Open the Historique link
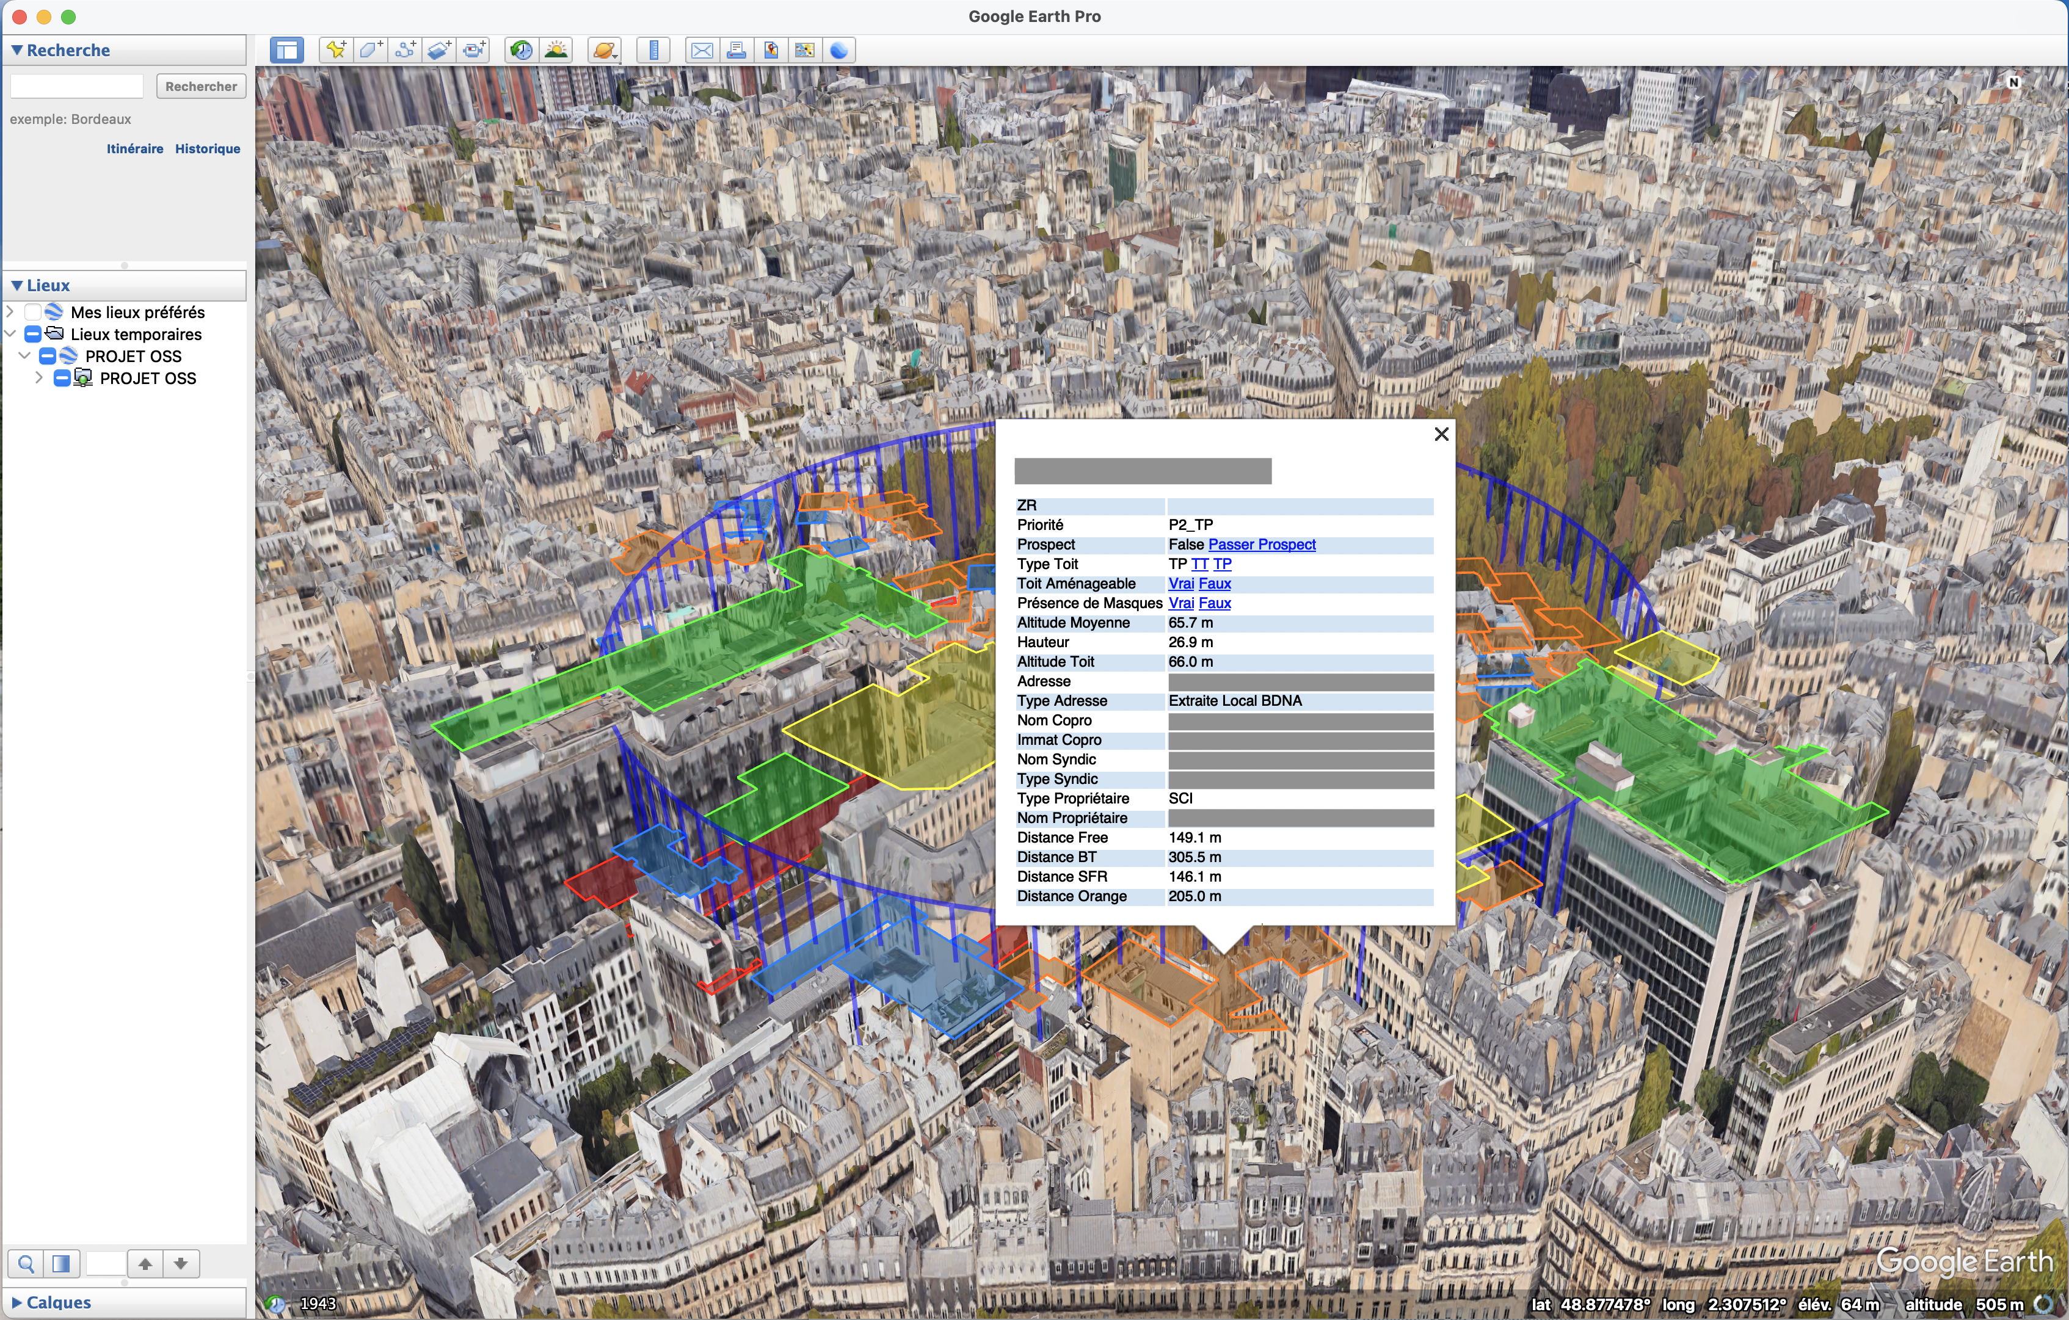 (208, 148)
